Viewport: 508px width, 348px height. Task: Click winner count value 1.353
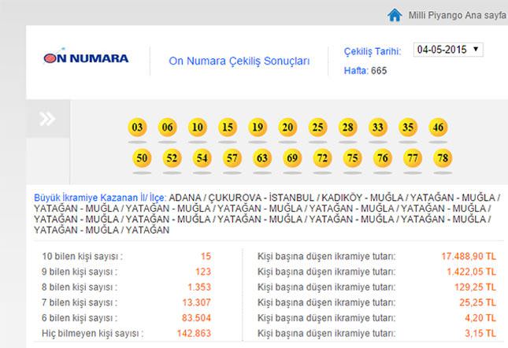coord(199,287)
